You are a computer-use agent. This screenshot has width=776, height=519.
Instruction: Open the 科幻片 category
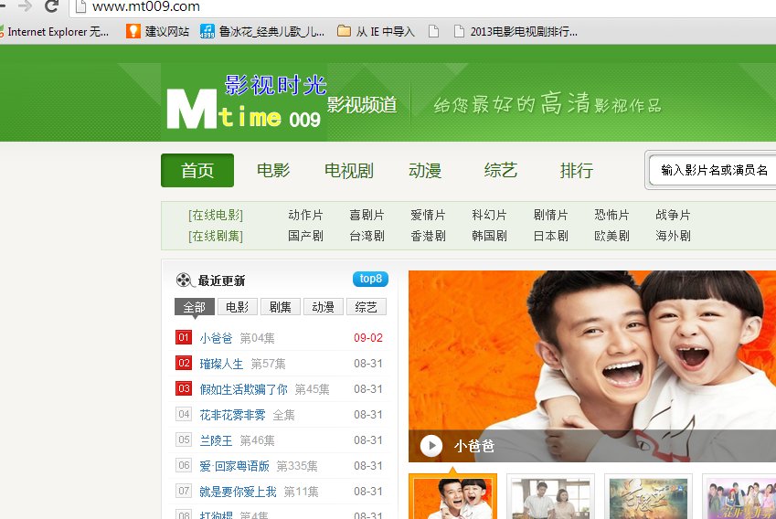coord(489,216)
